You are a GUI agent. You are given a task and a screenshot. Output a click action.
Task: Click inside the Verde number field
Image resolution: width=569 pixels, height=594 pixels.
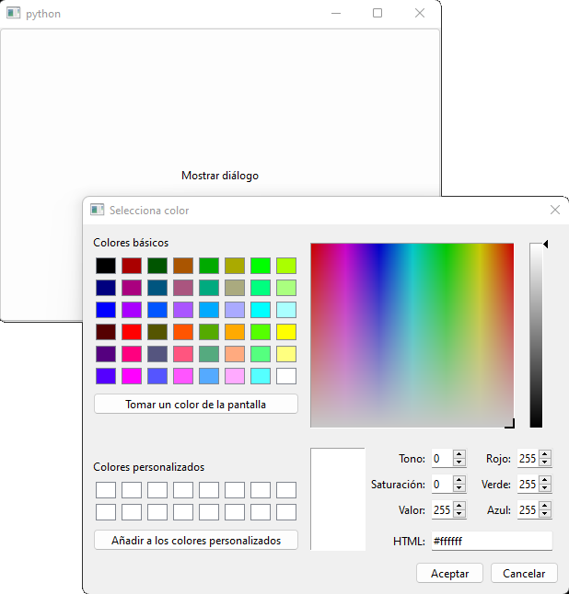[528, 485]
